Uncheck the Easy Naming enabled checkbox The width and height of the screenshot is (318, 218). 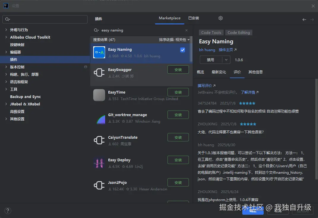(183, 50)
